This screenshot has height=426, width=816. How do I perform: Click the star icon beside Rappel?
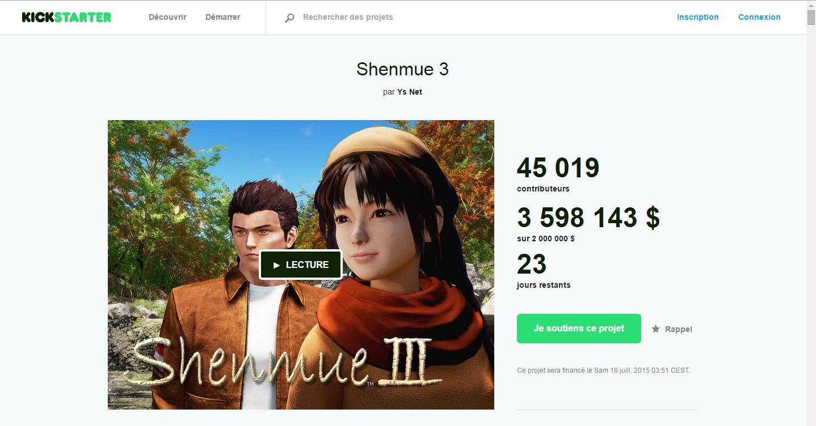(x=655, y=329)
